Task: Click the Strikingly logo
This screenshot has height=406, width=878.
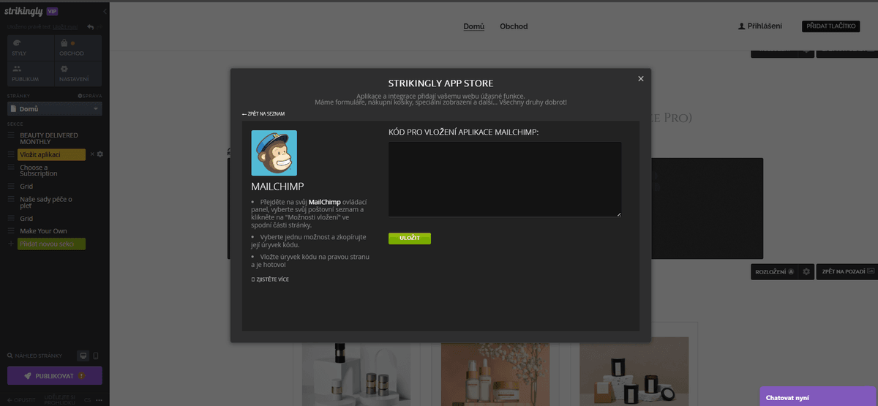Action: 23,12
